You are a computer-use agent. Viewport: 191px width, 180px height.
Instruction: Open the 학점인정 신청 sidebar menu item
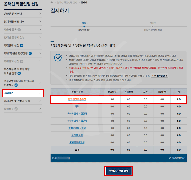point(12,45)
